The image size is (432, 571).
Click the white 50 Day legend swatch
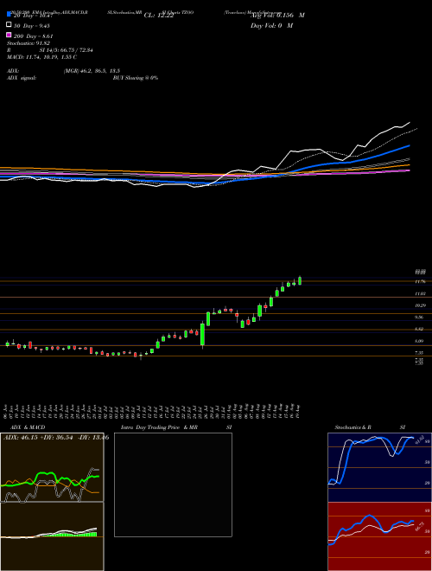9,25
